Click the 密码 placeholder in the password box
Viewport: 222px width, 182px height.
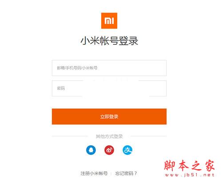coord(61,89)
